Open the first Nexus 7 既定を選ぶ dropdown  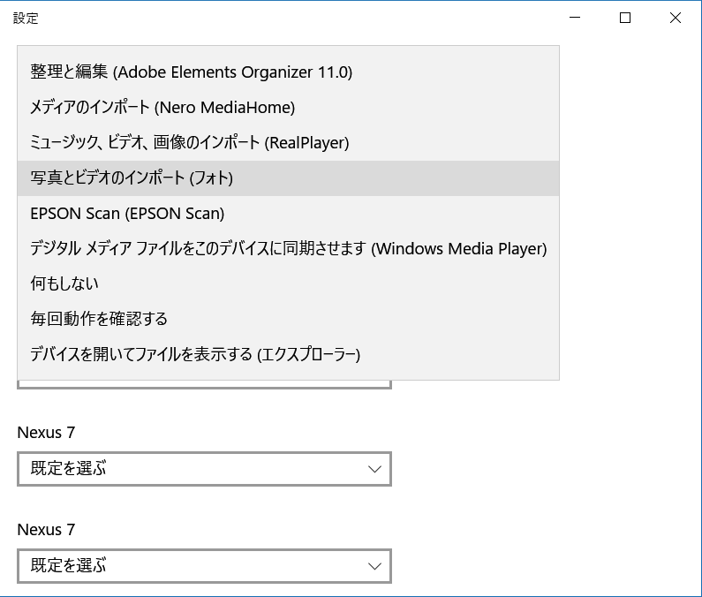pyautogui.click(x=205, y=469)
